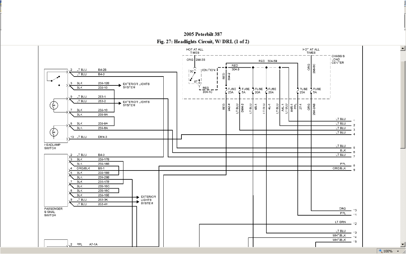406x254 pixels.
Task: Click the vertical scrollbar up arrow
Action: click(403, 49)
